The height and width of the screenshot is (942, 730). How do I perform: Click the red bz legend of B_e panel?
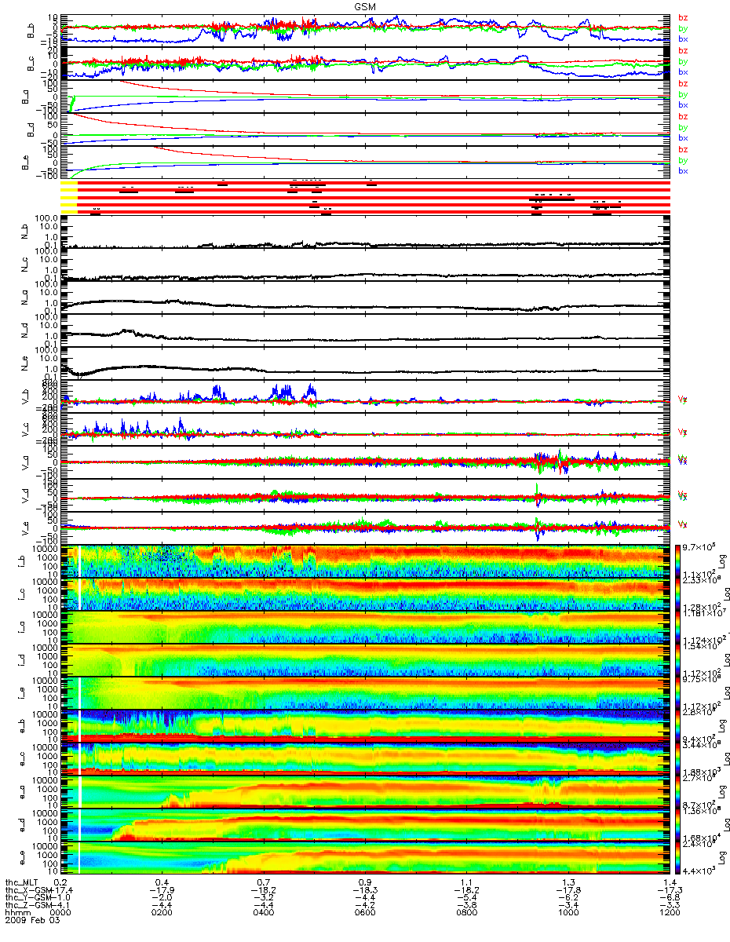click(682, 149)
